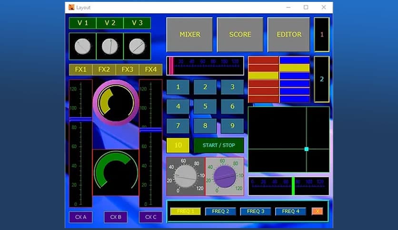Click the bottom blue cell in the grid
The image size is (398, 230).
pos(294,99)
